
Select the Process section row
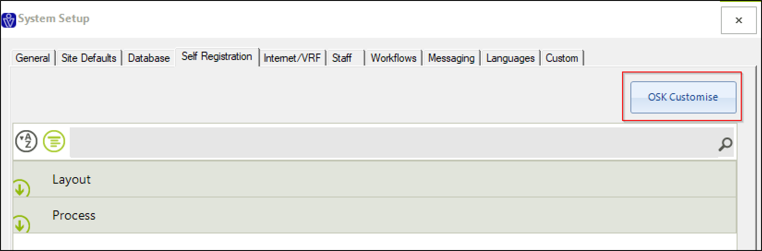coord(375,215)
